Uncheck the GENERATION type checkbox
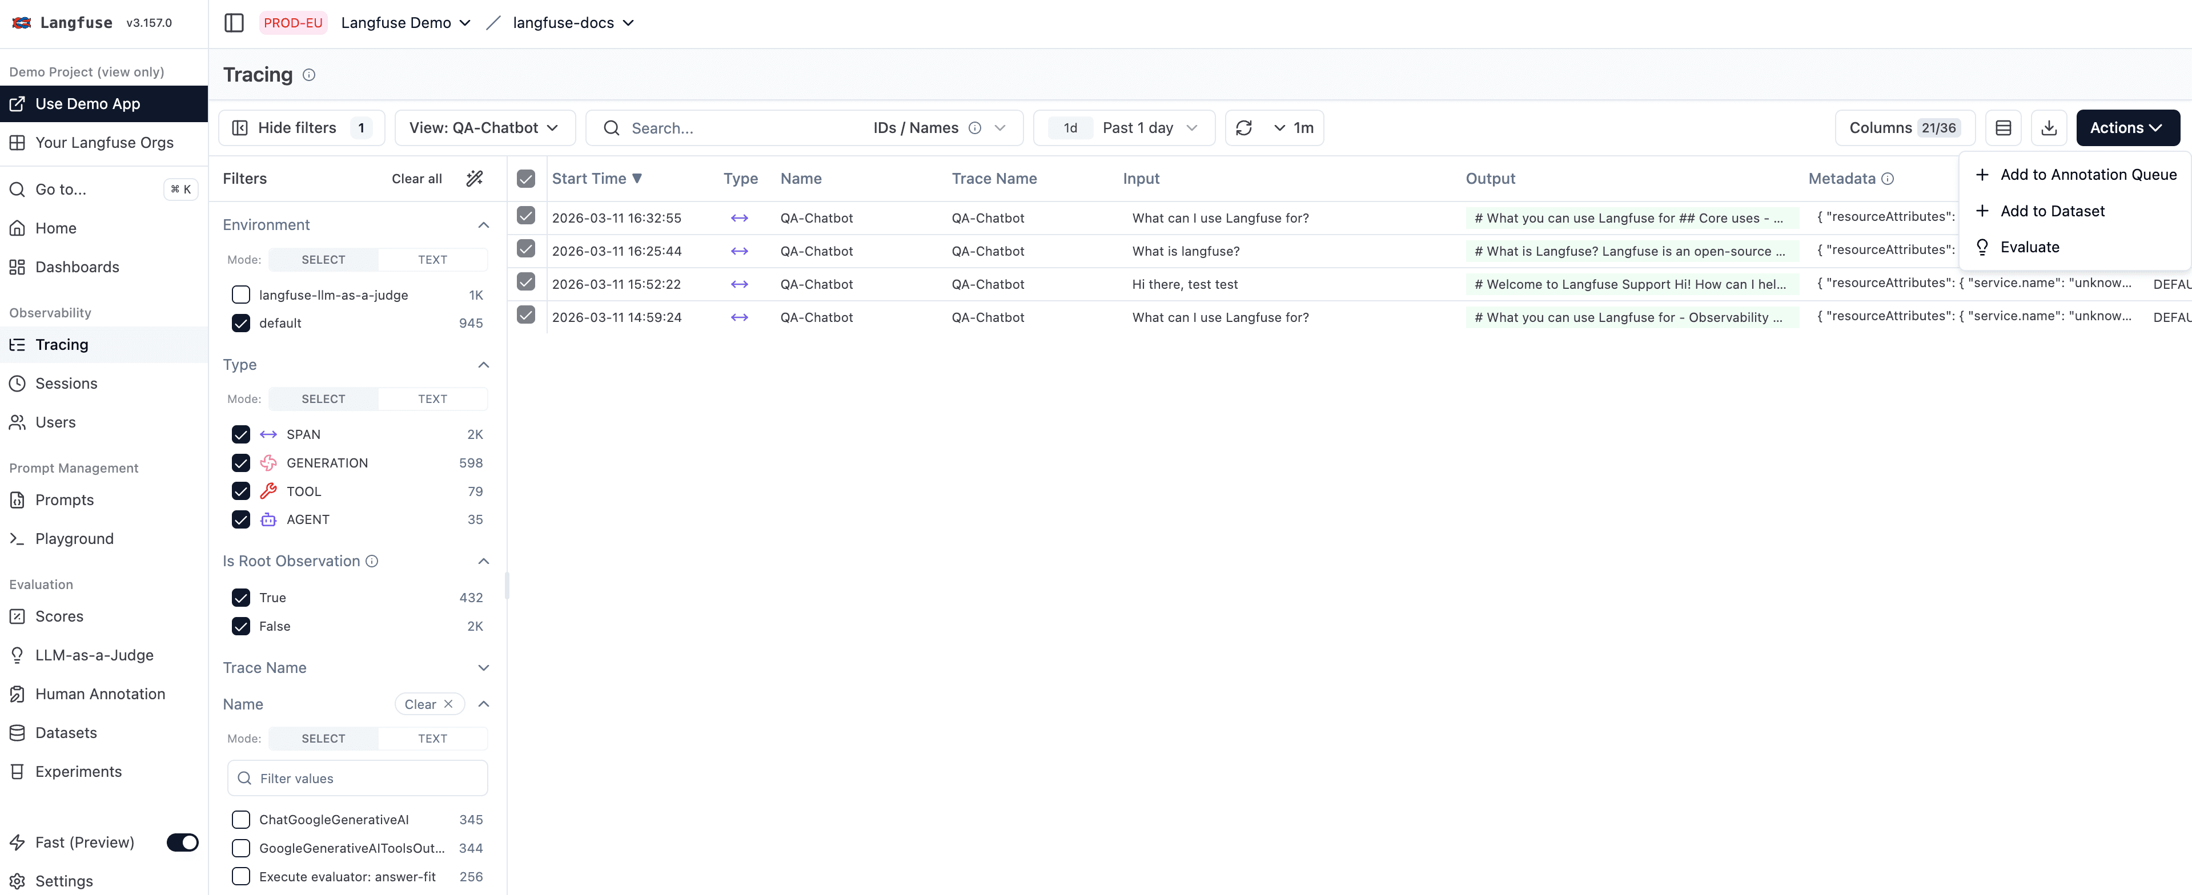This screenshot has height=895, width=2192. tap(241, 463)
